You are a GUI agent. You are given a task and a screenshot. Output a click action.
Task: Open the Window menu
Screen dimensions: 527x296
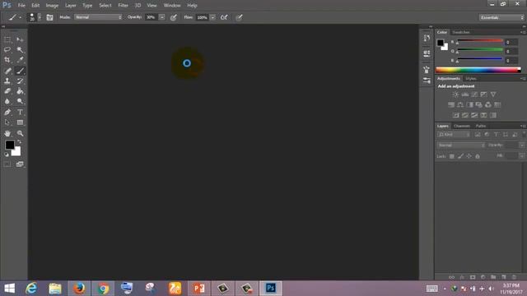pyautogui.click(x=172, y=6)
